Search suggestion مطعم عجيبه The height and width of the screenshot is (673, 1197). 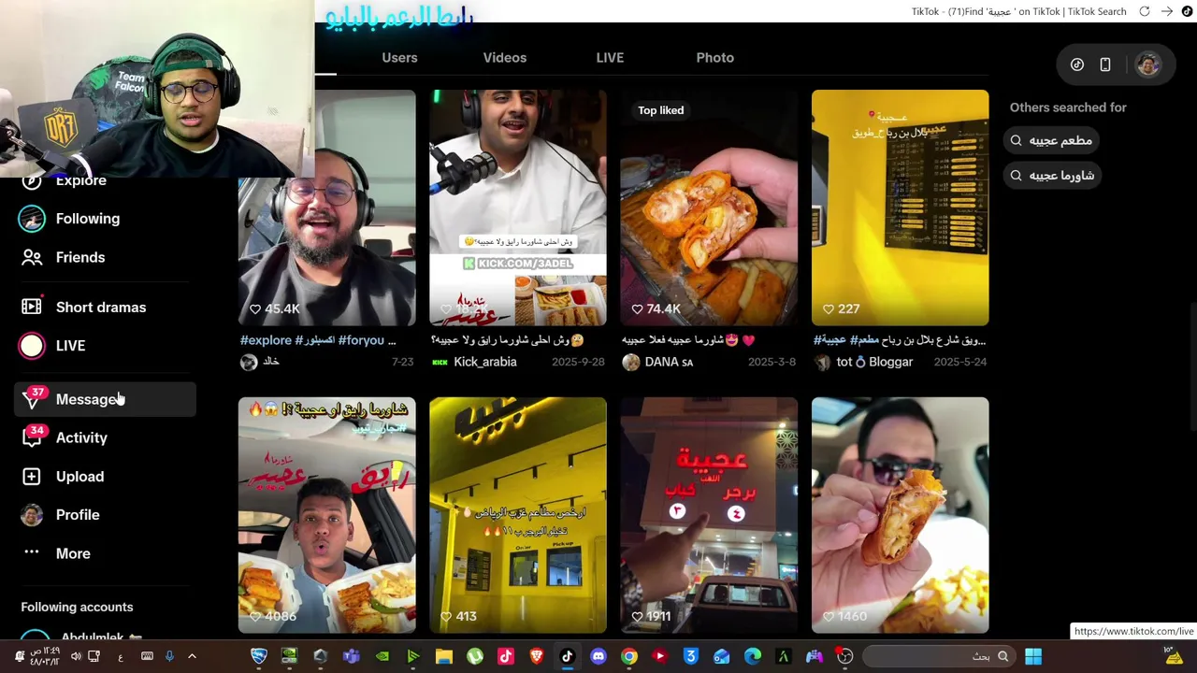[x=1050, y=140]
